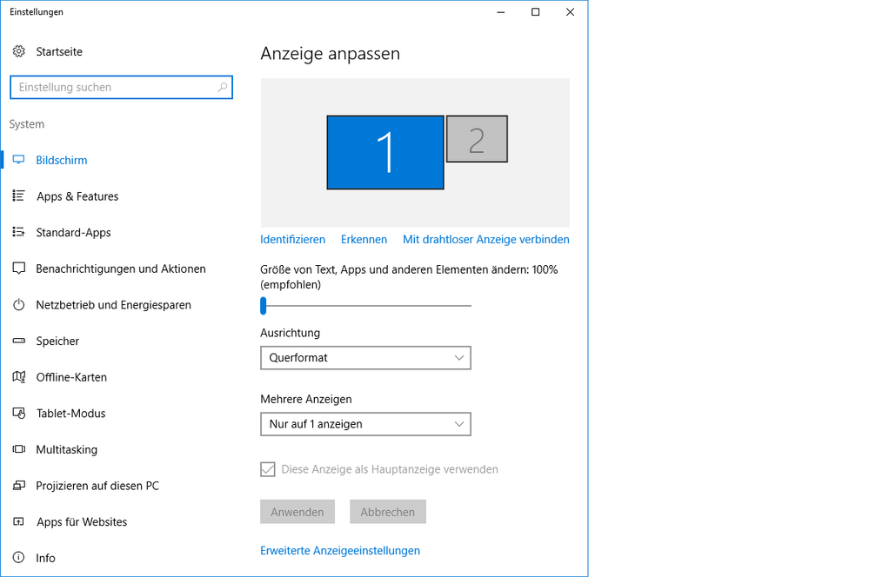Open the Speicher settings page
This screenshot has height=577, width=869.
57,342
